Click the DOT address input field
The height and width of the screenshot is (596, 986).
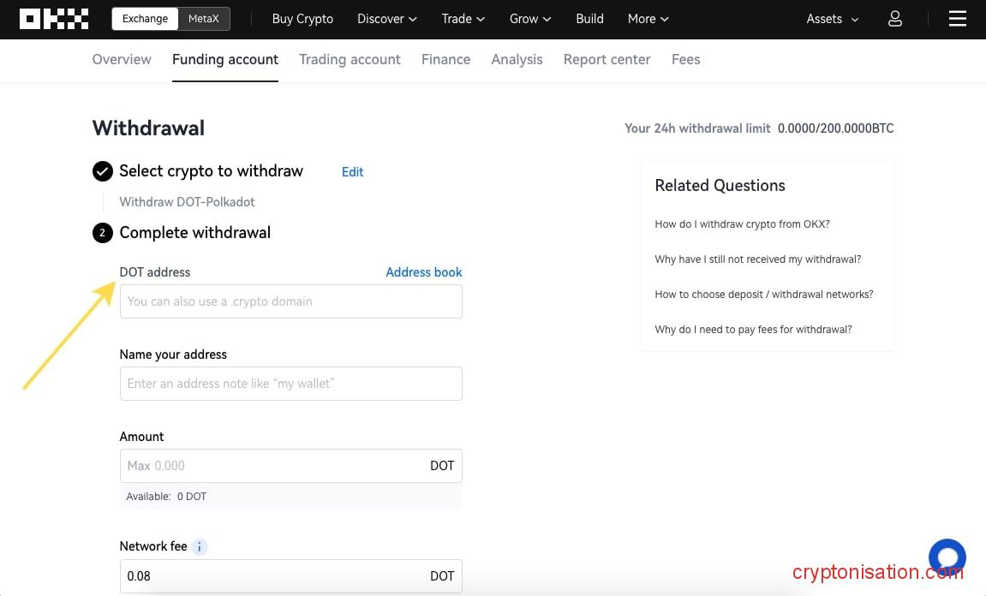point(290,301)
